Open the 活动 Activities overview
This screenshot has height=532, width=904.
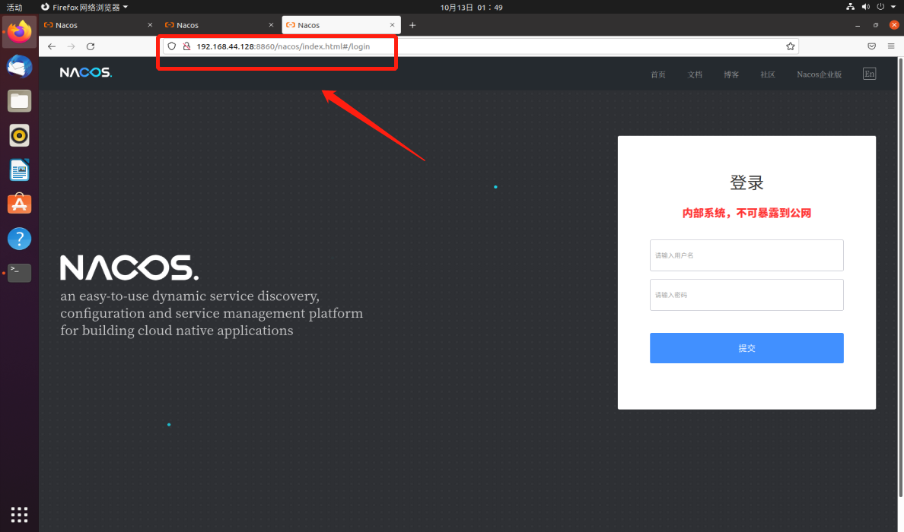14,8
